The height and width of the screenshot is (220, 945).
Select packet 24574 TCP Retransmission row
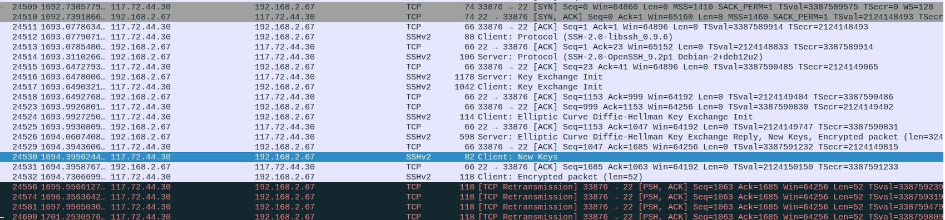472,197
